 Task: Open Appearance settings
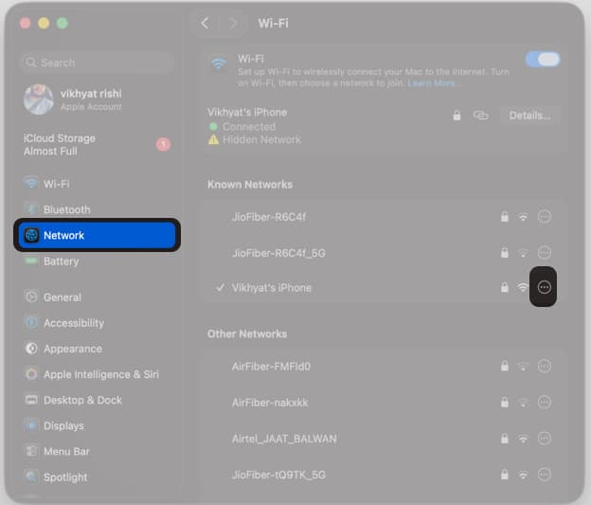[97, 349]
